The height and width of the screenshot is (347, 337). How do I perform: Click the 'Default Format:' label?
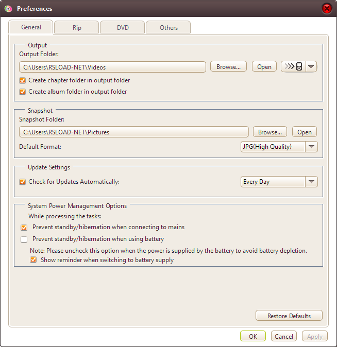pos(40,147)
